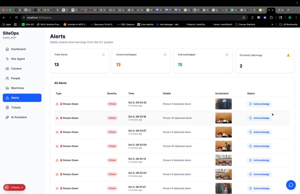Screen dimensions: 300x194
Task: Click the Acknowledged count 15
Action: coord(180,65)
